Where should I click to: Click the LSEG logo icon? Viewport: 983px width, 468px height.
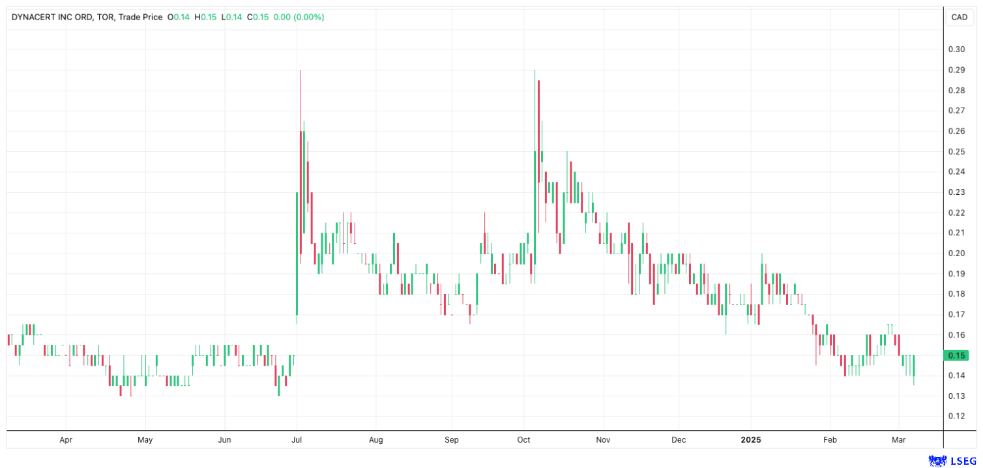[x=937, y=461]
